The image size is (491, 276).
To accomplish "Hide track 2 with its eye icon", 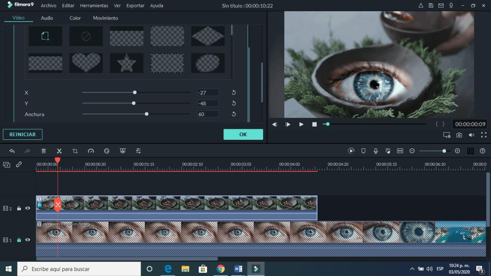I will pyautogui.click(x=28, y=208).
